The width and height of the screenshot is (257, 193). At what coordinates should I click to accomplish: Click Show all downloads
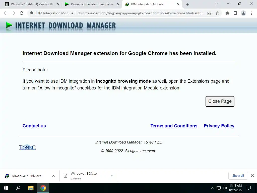click(x=238, y=176)
